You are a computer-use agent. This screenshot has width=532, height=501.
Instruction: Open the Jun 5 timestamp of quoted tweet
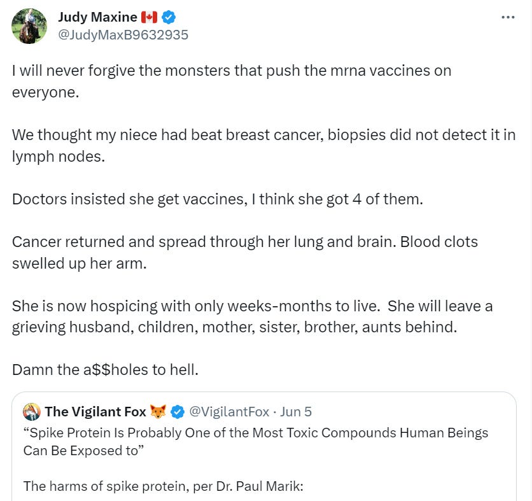tap(296, 412)
